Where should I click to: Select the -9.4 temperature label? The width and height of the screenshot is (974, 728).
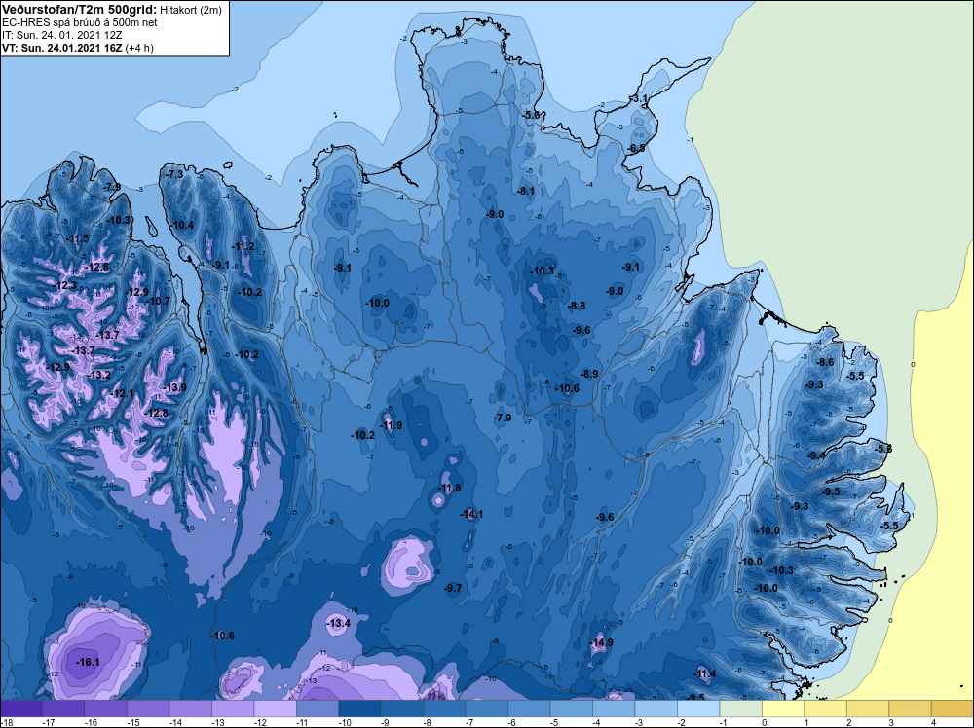coord(817,455)
